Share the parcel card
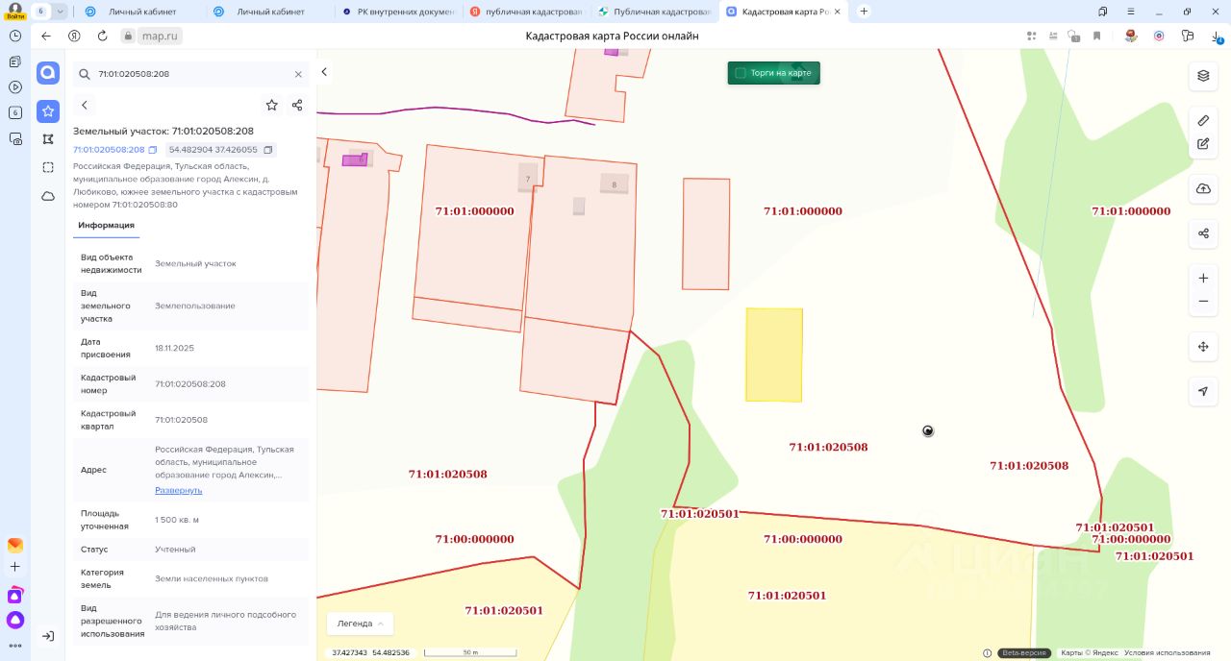The height and width of the screenshot is (661, 1231). click(x=297, y=105)
